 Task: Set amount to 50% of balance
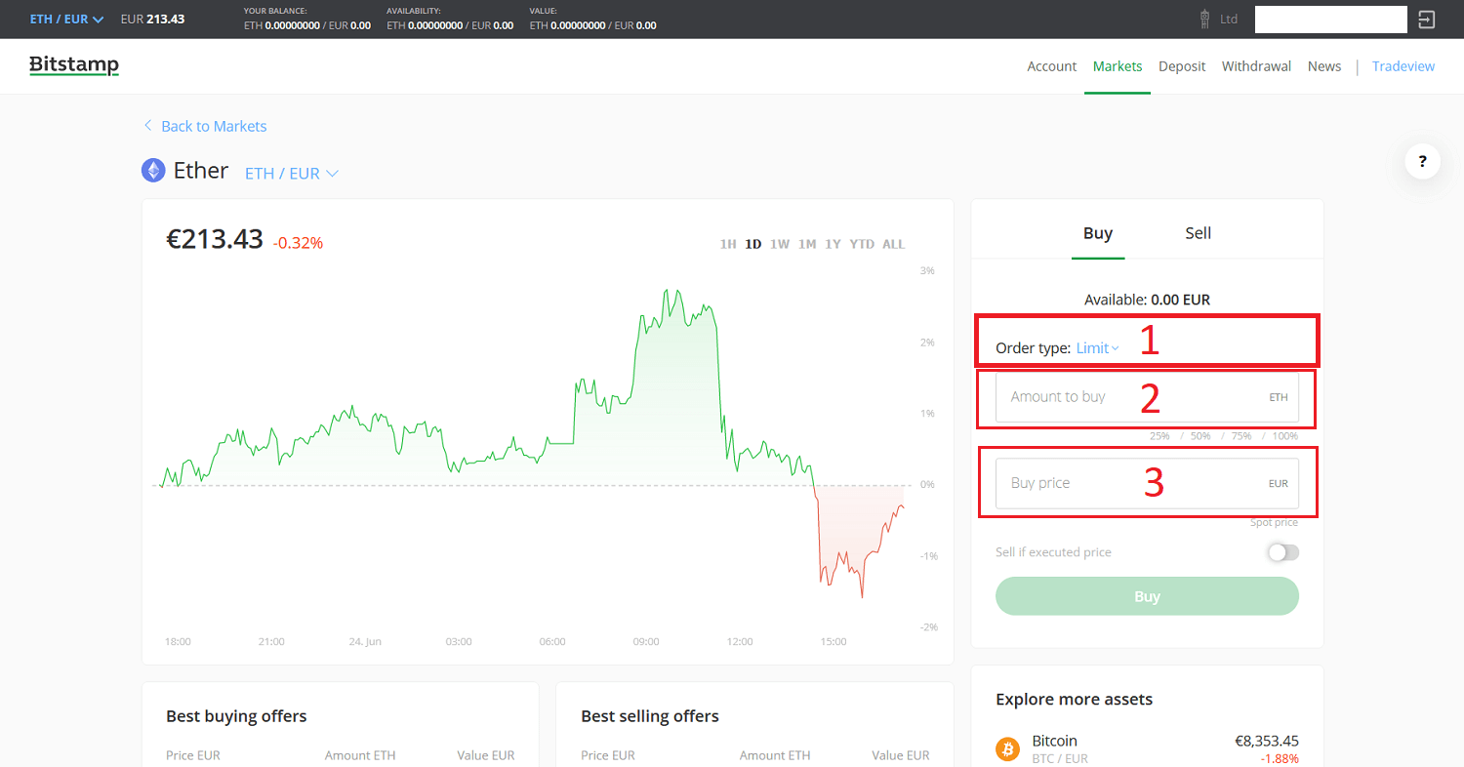coord(1200,436)
